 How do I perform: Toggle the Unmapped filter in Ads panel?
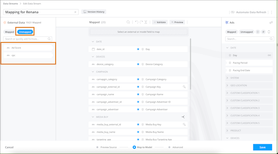click(x=246, y=32)
